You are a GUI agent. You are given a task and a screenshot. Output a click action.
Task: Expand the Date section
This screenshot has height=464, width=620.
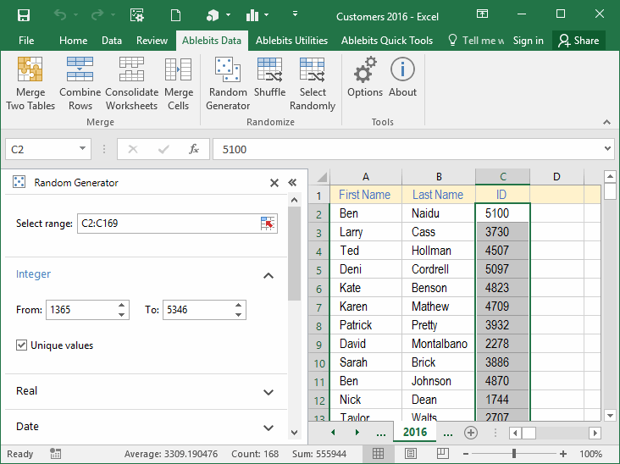click(268, 428)
